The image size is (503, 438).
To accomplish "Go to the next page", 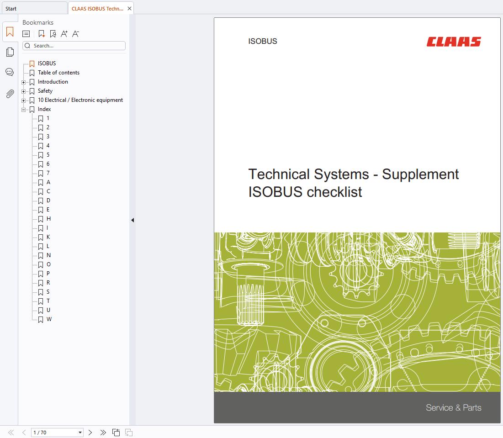I will (90, 433).
